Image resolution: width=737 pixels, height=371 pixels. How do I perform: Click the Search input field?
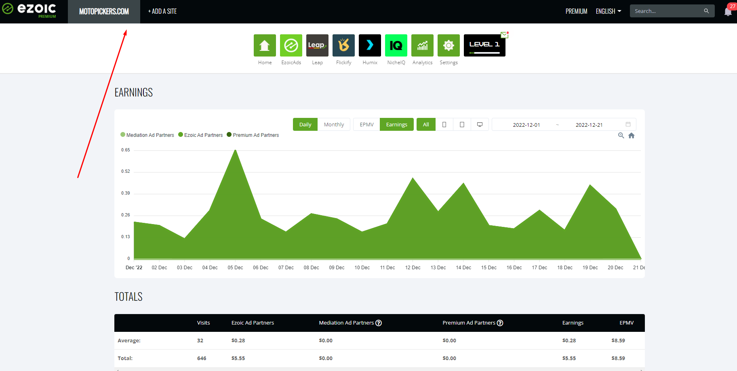[x=667, y=11]
